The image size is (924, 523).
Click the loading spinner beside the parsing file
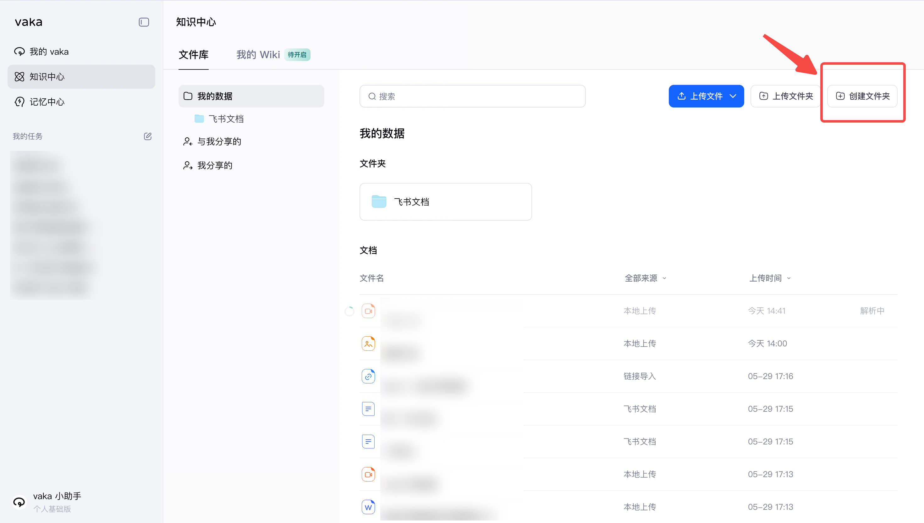349,311
